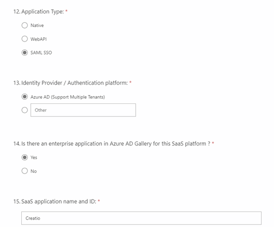Click the 'WebAPI' option label text
Screen dimensions: 274x227
click(x=38, y=39)
